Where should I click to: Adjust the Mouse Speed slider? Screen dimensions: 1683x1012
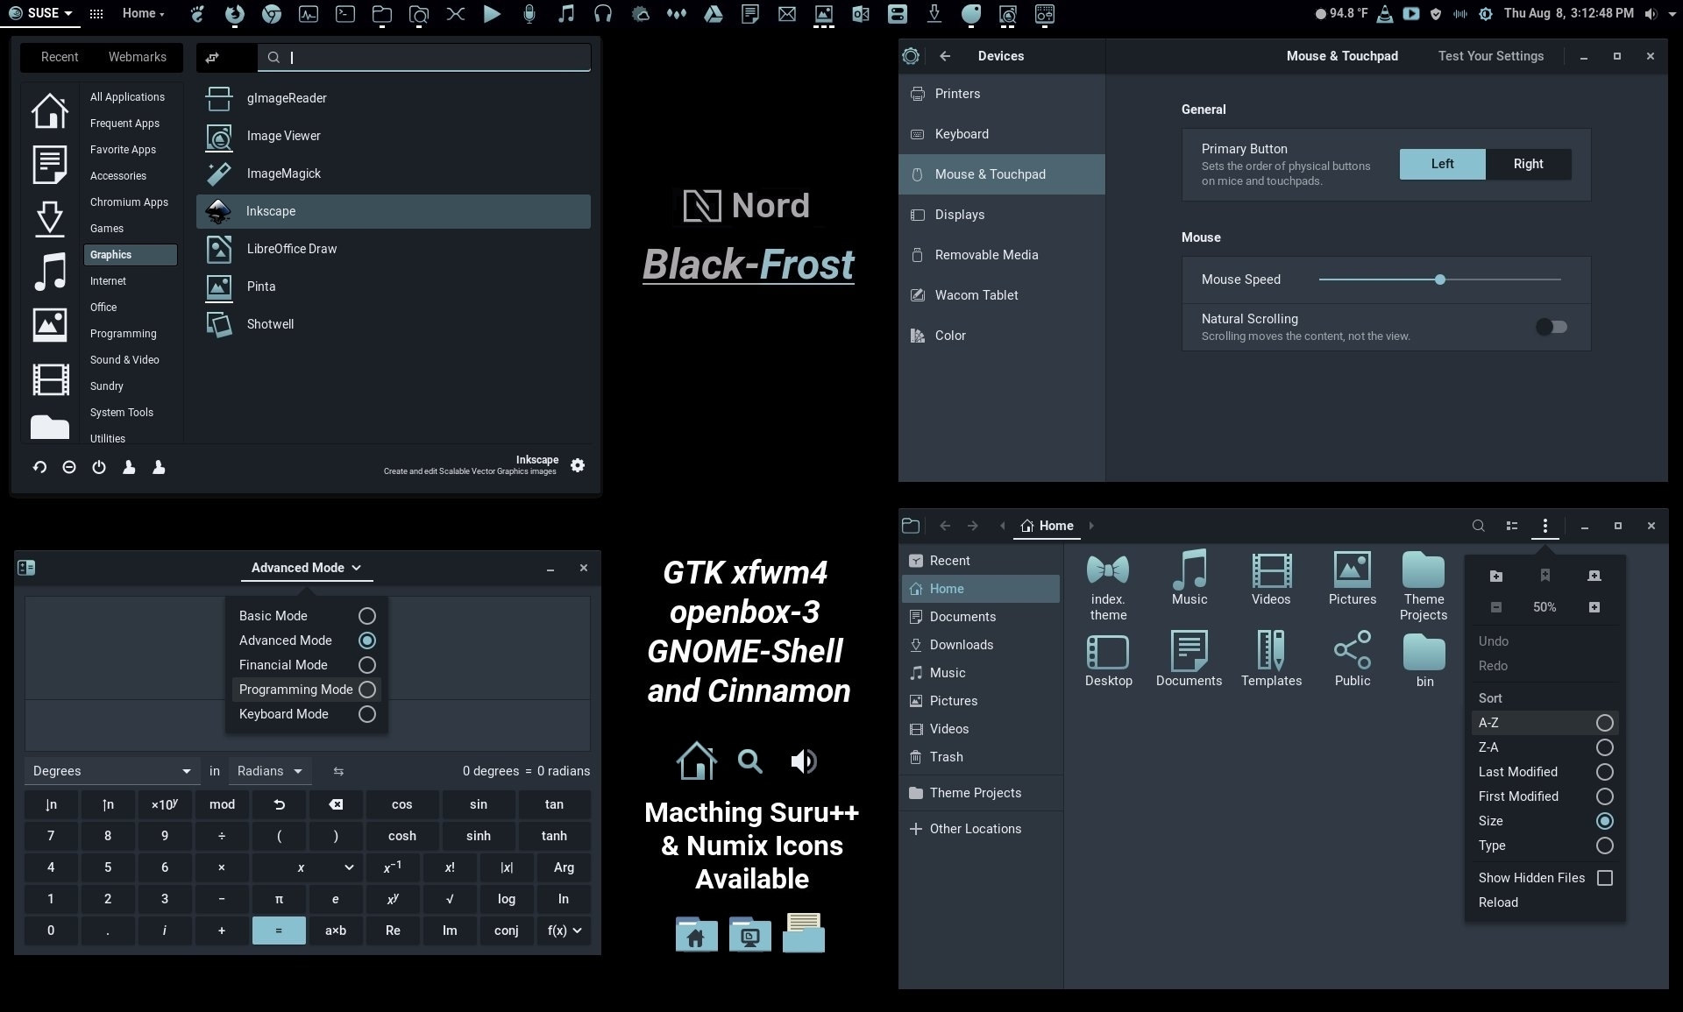click(x=1439, y=280)
